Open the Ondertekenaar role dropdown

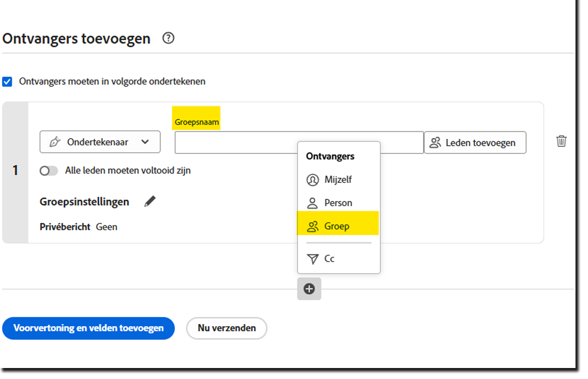pyautogui.click(x=145, y=142)
